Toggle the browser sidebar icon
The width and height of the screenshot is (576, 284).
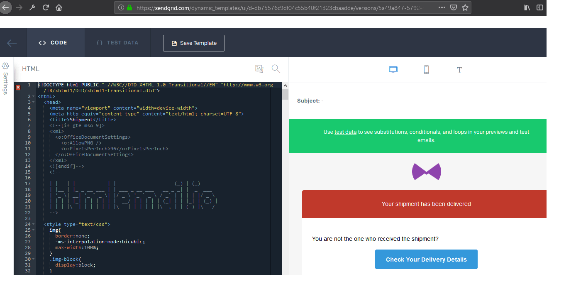coord(540,7)
